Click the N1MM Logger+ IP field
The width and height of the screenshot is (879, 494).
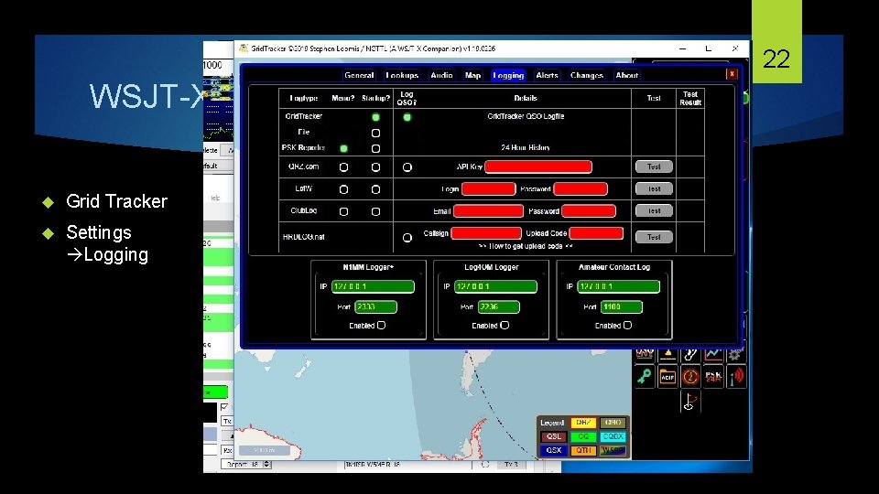[x=373, y=286]
